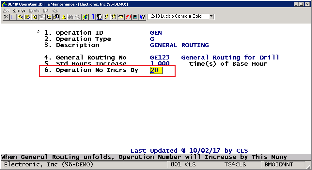The height and width of the screenshot is (170, 312).
Task: Click the arrow question mark help icon
Action: (143, 17)
